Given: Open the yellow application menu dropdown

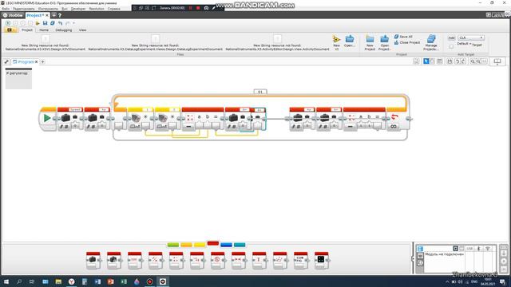Looking at the screenshot, I should [10, 30].
